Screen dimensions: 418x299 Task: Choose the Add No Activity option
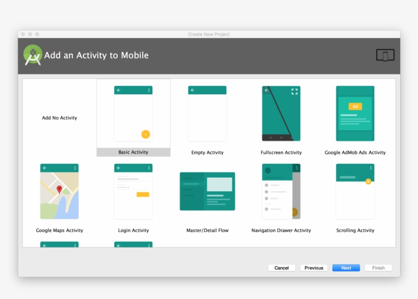(59, 117)
